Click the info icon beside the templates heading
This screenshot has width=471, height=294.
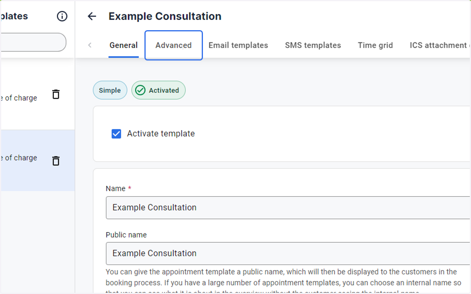(62, 16)
